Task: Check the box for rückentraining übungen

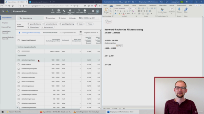Action: pyautogui.click(x=18, y=77)
